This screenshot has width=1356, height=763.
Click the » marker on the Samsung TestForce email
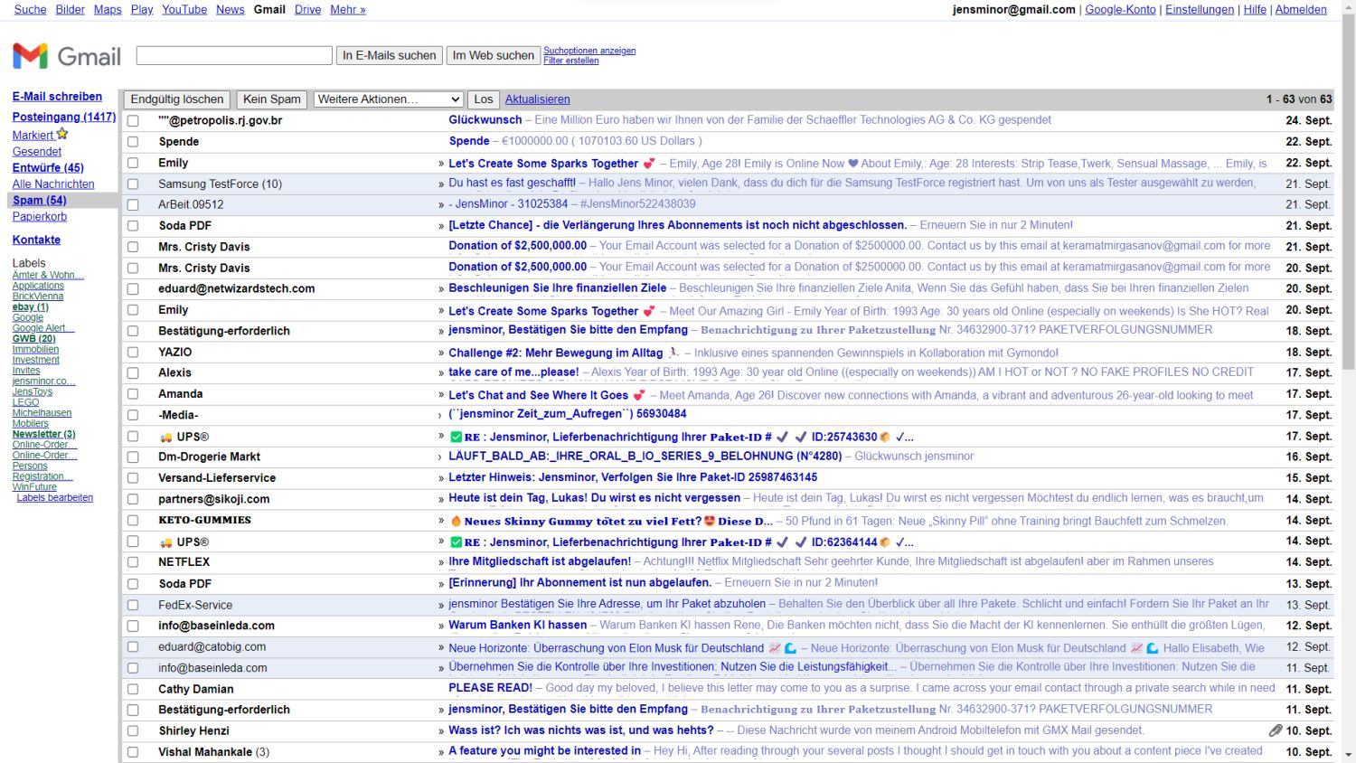click(441, 184)
